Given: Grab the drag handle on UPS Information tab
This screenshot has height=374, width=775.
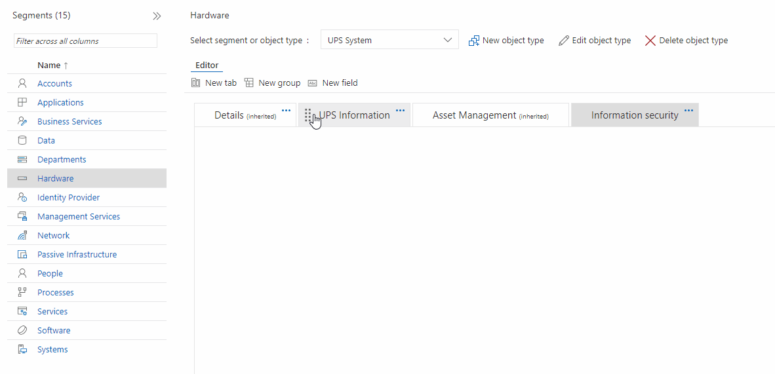Looking at the screenshot, I should pyautogui.click(x=308, y=115).
